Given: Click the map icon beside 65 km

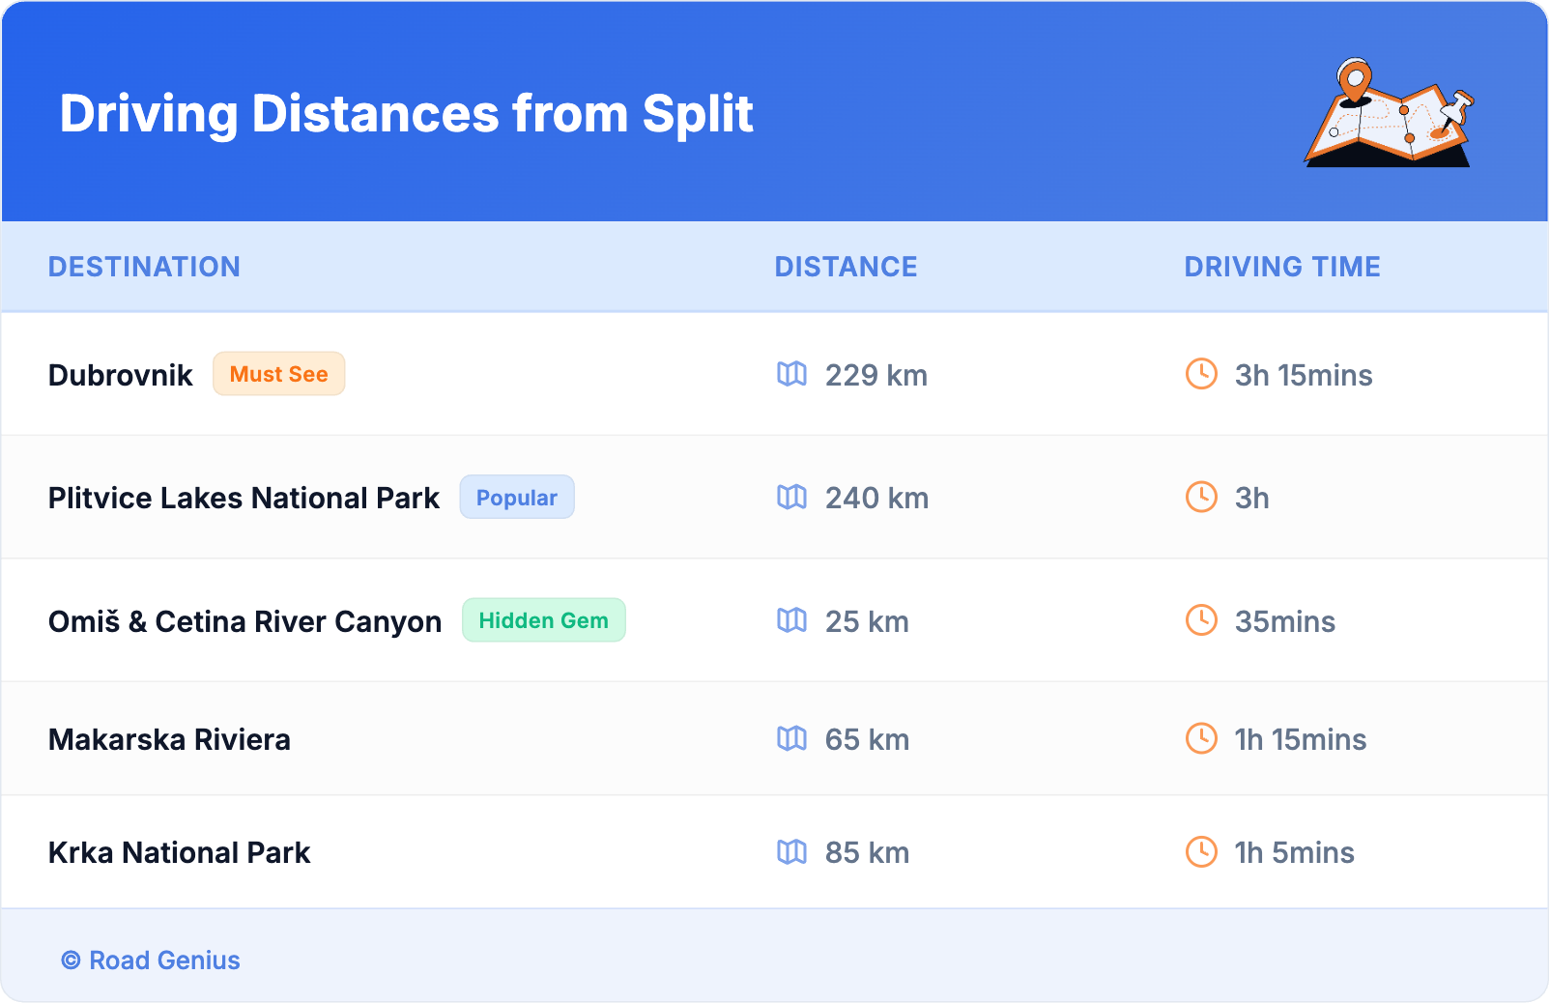Looking at the screenshot, I should click(x=791, y=739).
